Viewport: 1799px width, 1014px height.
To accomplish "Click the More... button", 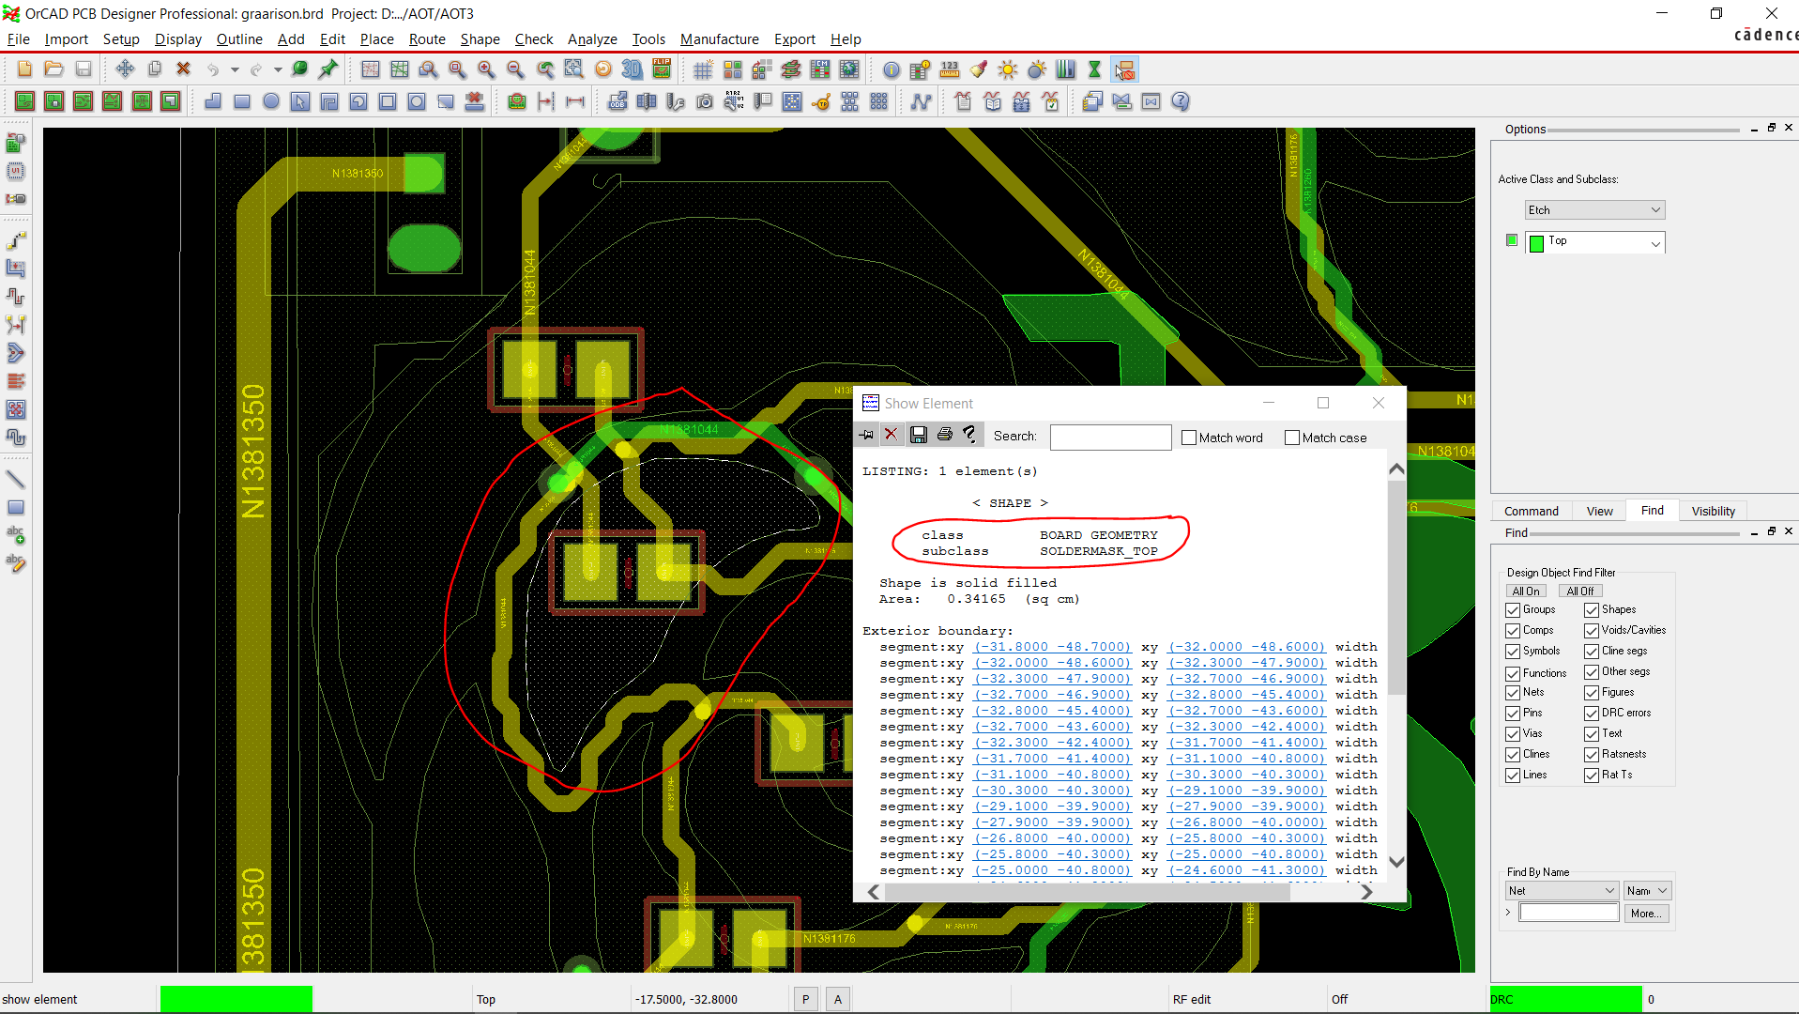I will click(1646, 914).
